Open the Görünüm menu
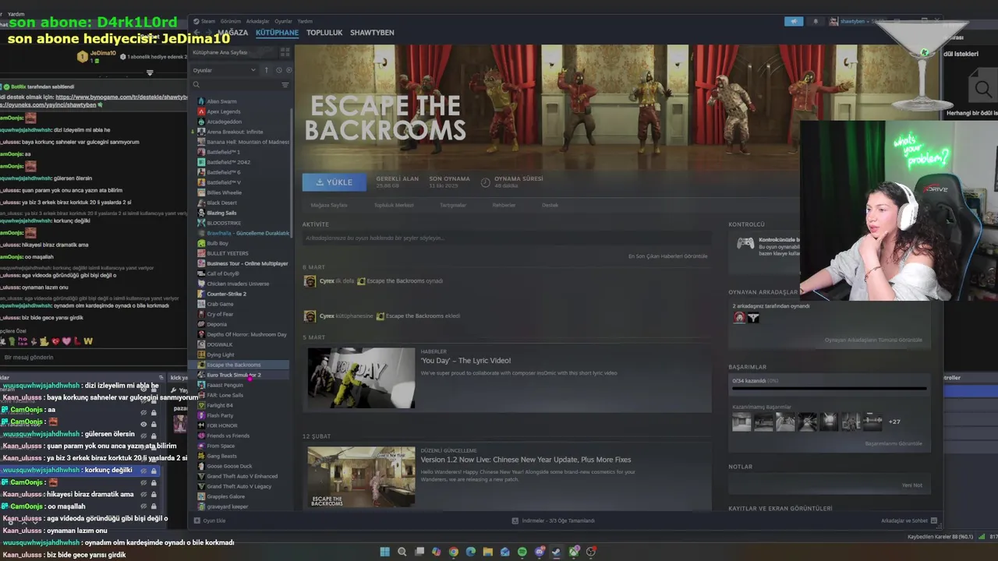Viewport: 998px width, 561px height. [231, 21]
